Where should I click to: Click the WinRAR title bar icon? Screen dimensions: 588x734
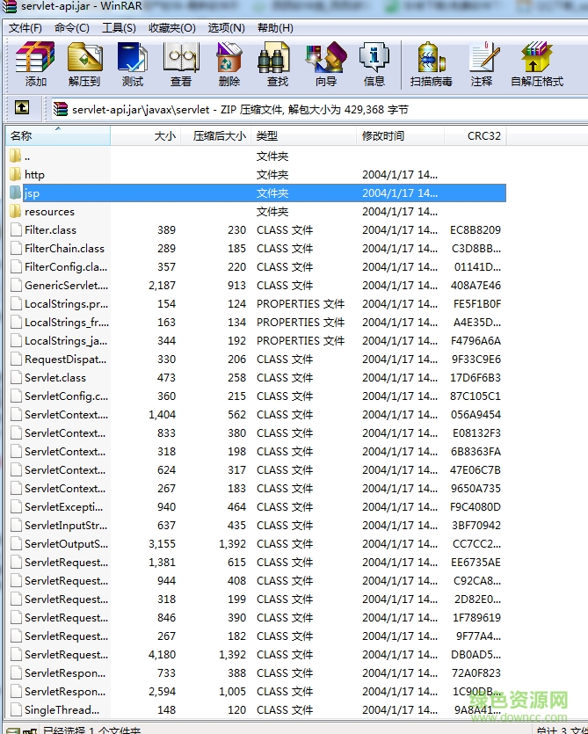pos(9,6)
